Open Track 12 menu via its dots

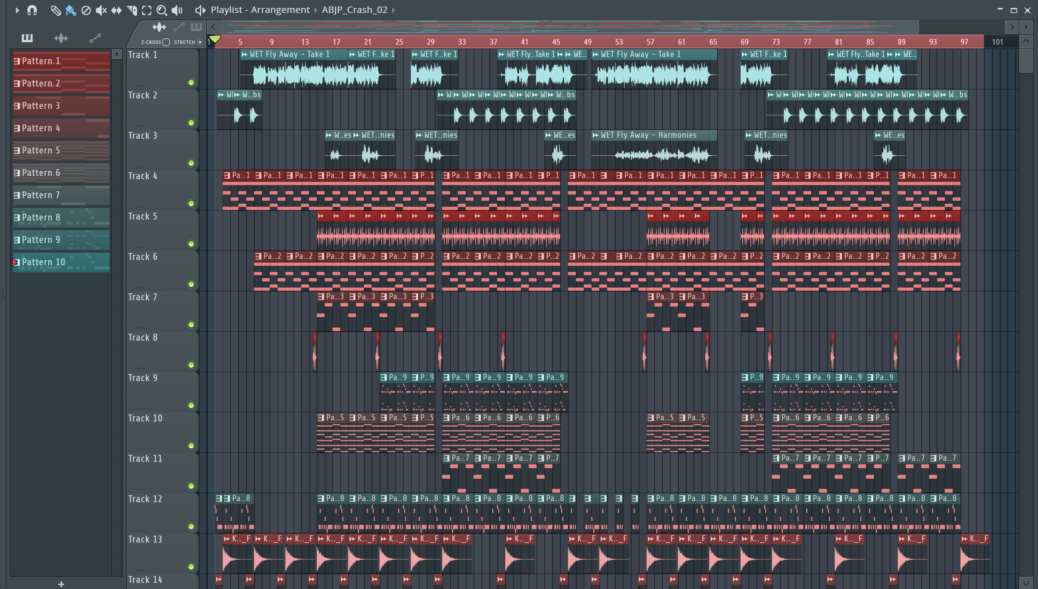140,529
